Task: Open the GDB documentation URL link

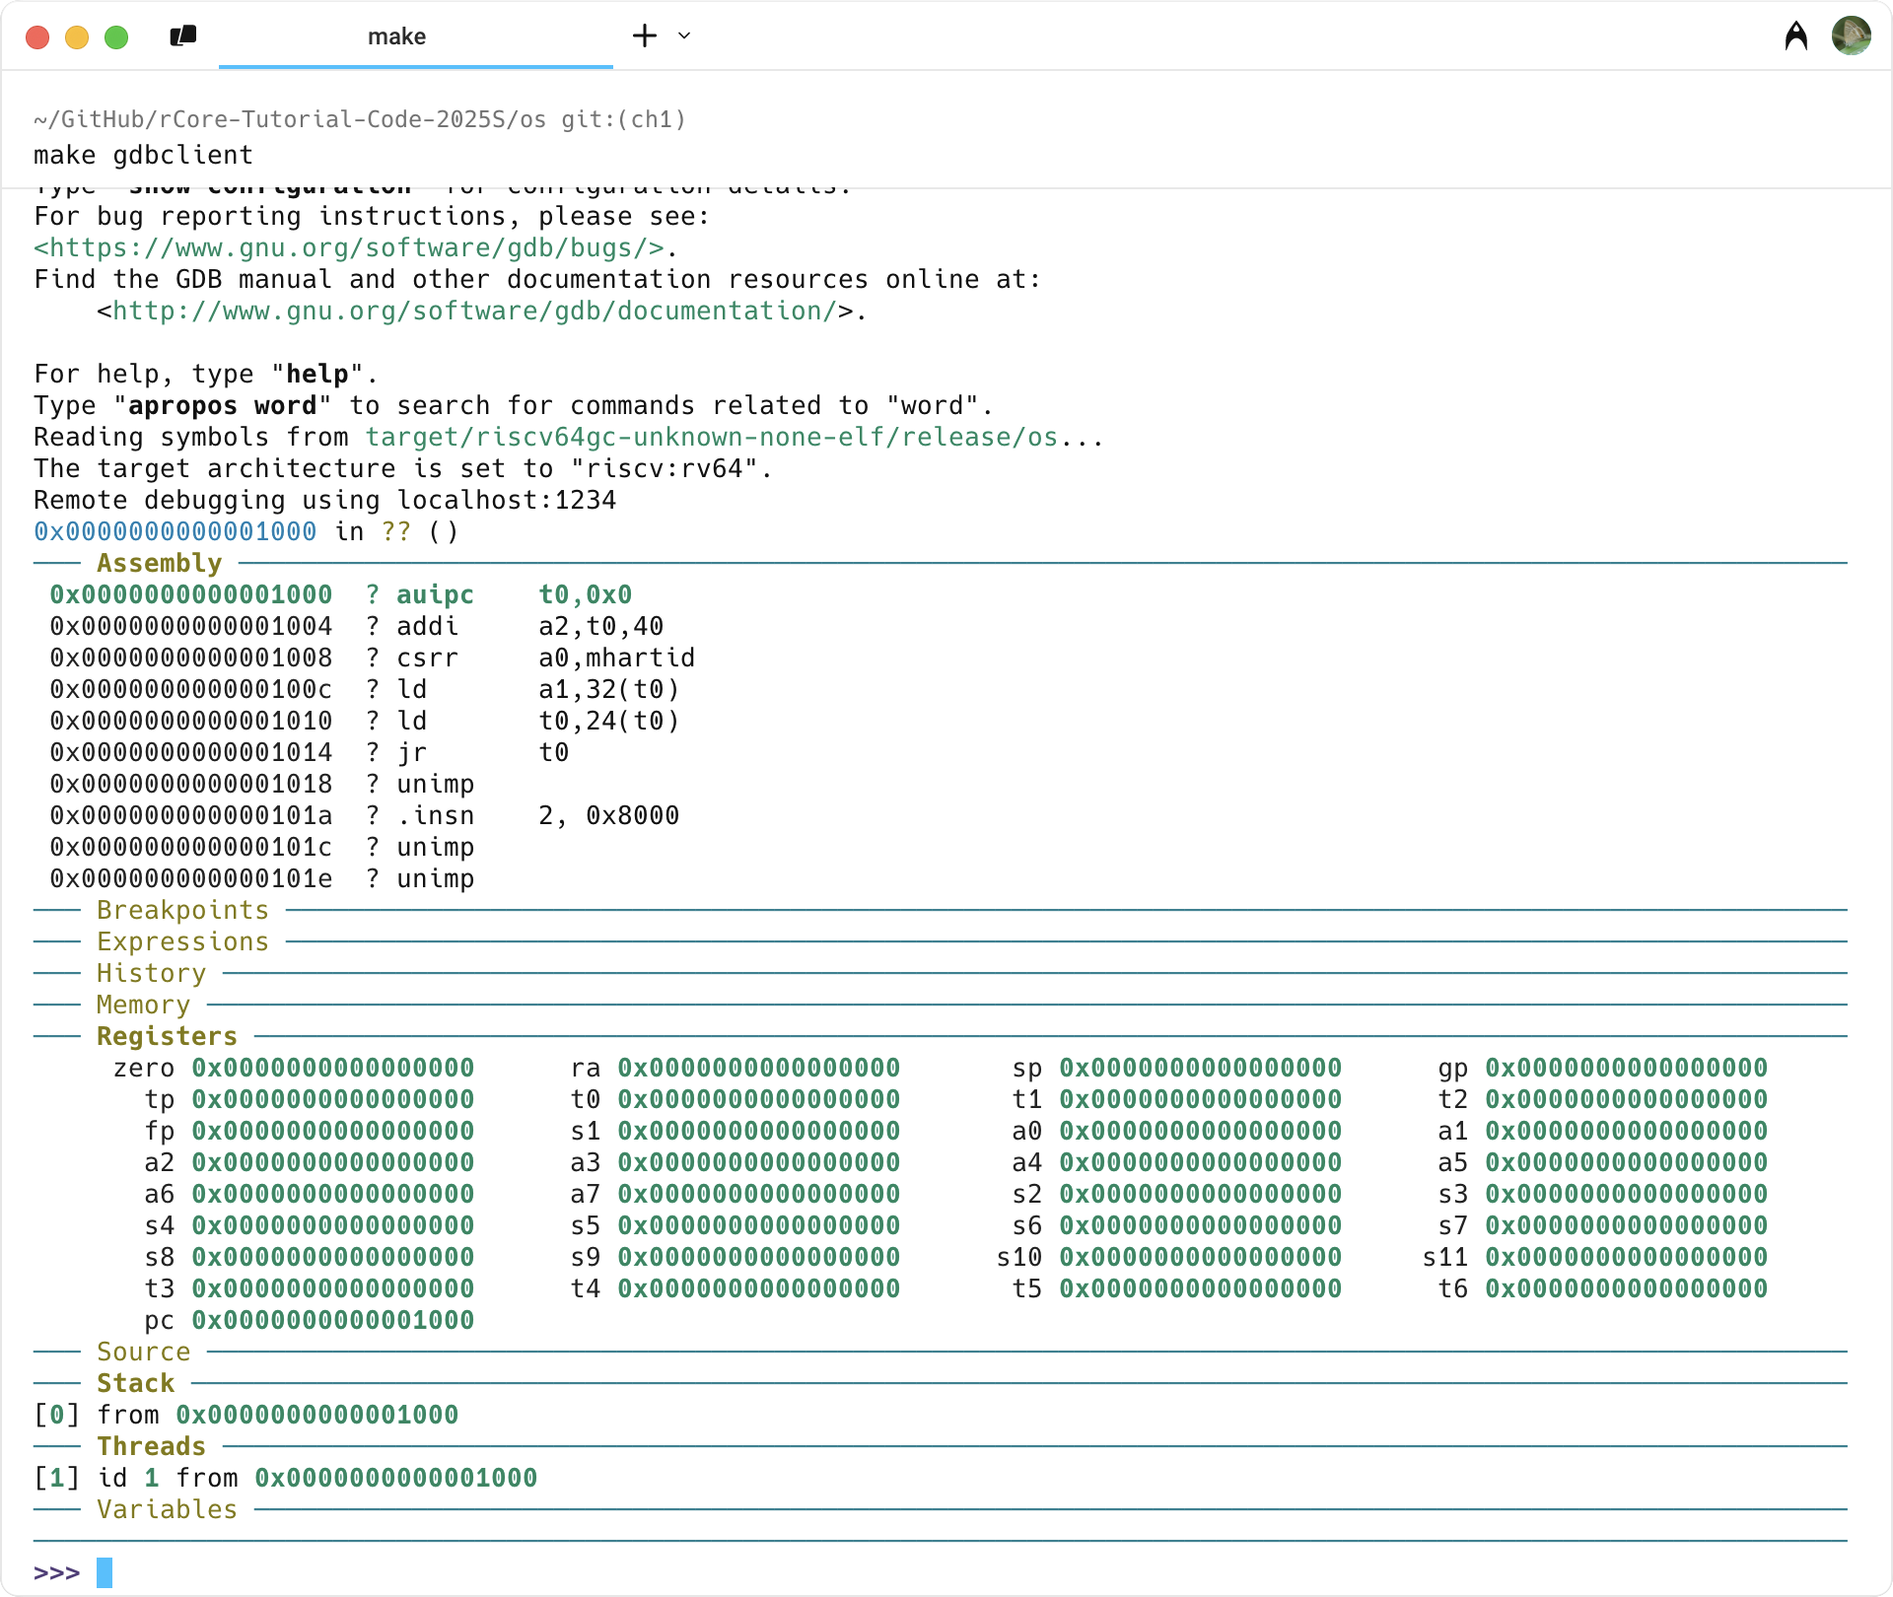Action: 473,311
